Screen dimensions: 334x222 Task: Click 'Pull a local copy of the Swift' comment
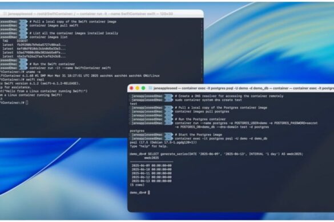tap(73, 22)
